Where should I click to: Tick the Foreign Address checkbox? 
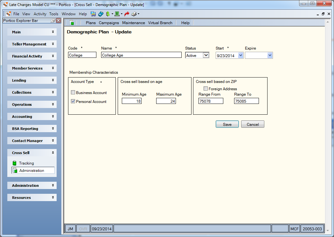click(x=205, y=88)
